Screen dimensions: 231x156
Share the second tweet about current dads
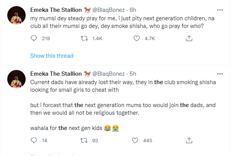[189, 140]
